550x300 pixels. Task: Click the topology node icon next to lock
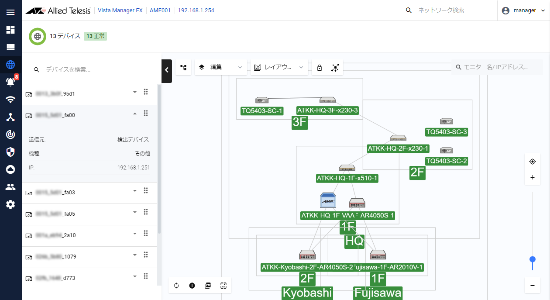(x=335, y=68)
